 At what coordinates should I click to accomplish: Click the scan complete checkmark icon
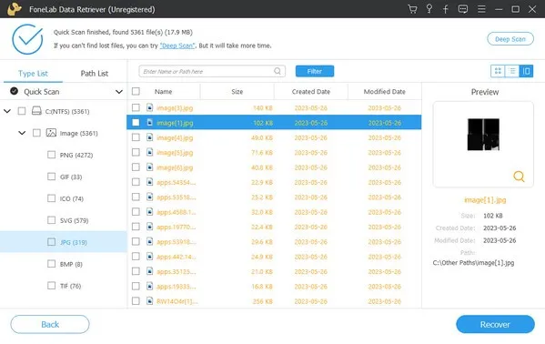pyautogui.click(x=27, y=39)
